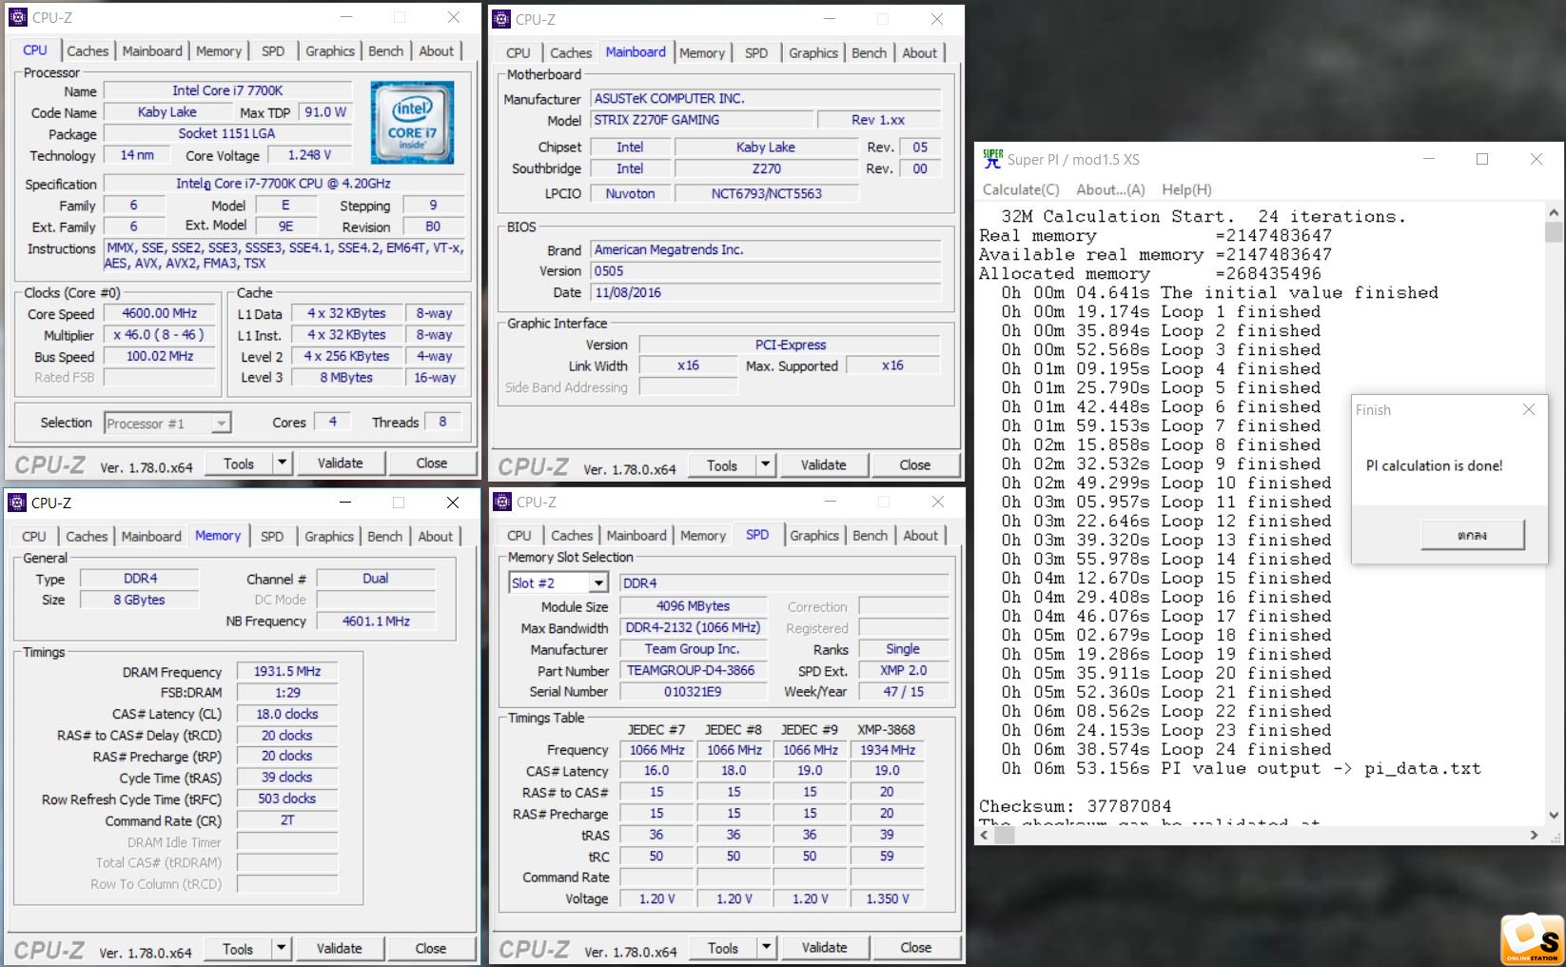
Task: Click the CPU-Z app icon in top-left window
Action: pyautogui.click(x=18, y=17)
